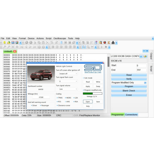Click the Swap button in dialog
Image resolution: width=154 pixels, height=154 pixels.
coord(98,86)
